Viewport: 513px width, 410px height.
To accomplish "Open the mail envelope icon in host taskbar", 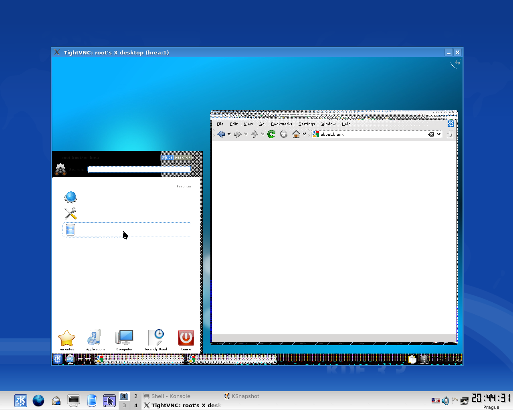I will click(56, 400).
